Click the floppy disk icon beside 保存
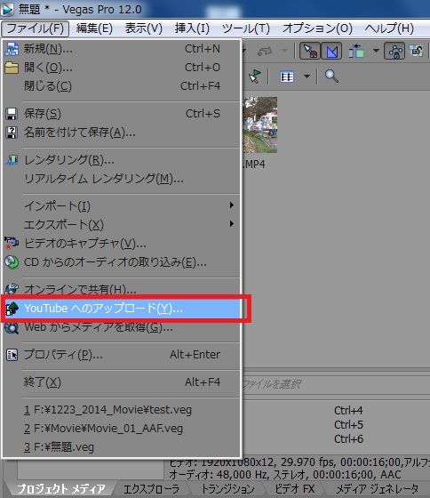The height and width of the screenshot is (498, 430). [x=12, y=114]
